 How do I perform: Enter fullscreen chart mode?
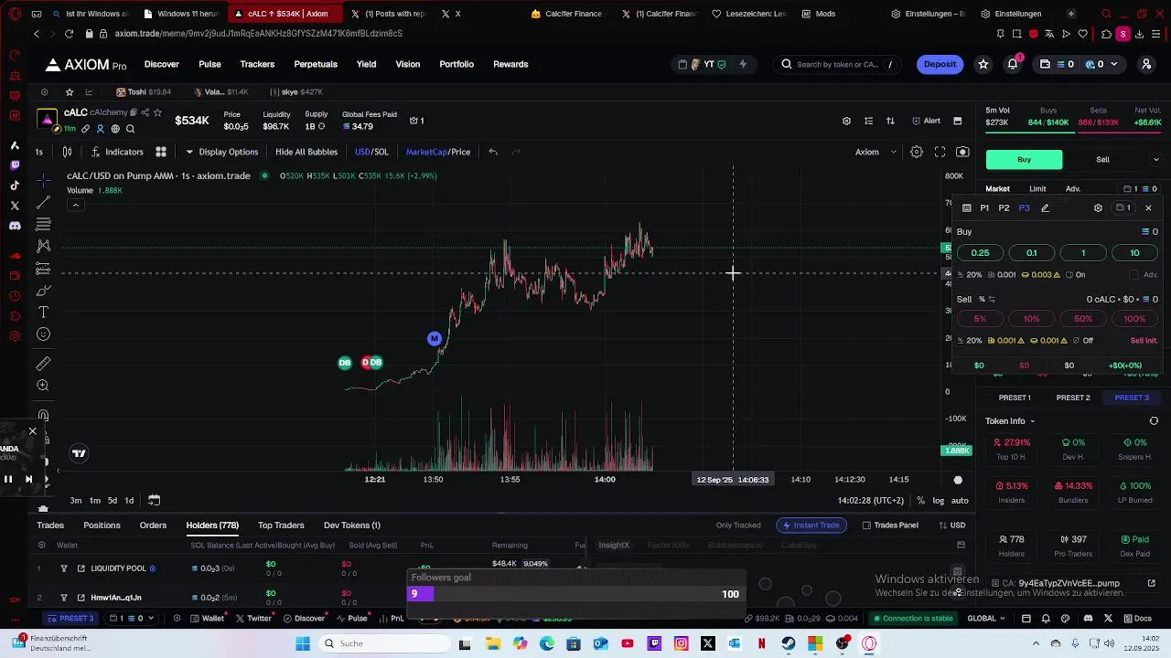[x=940, y=152]
